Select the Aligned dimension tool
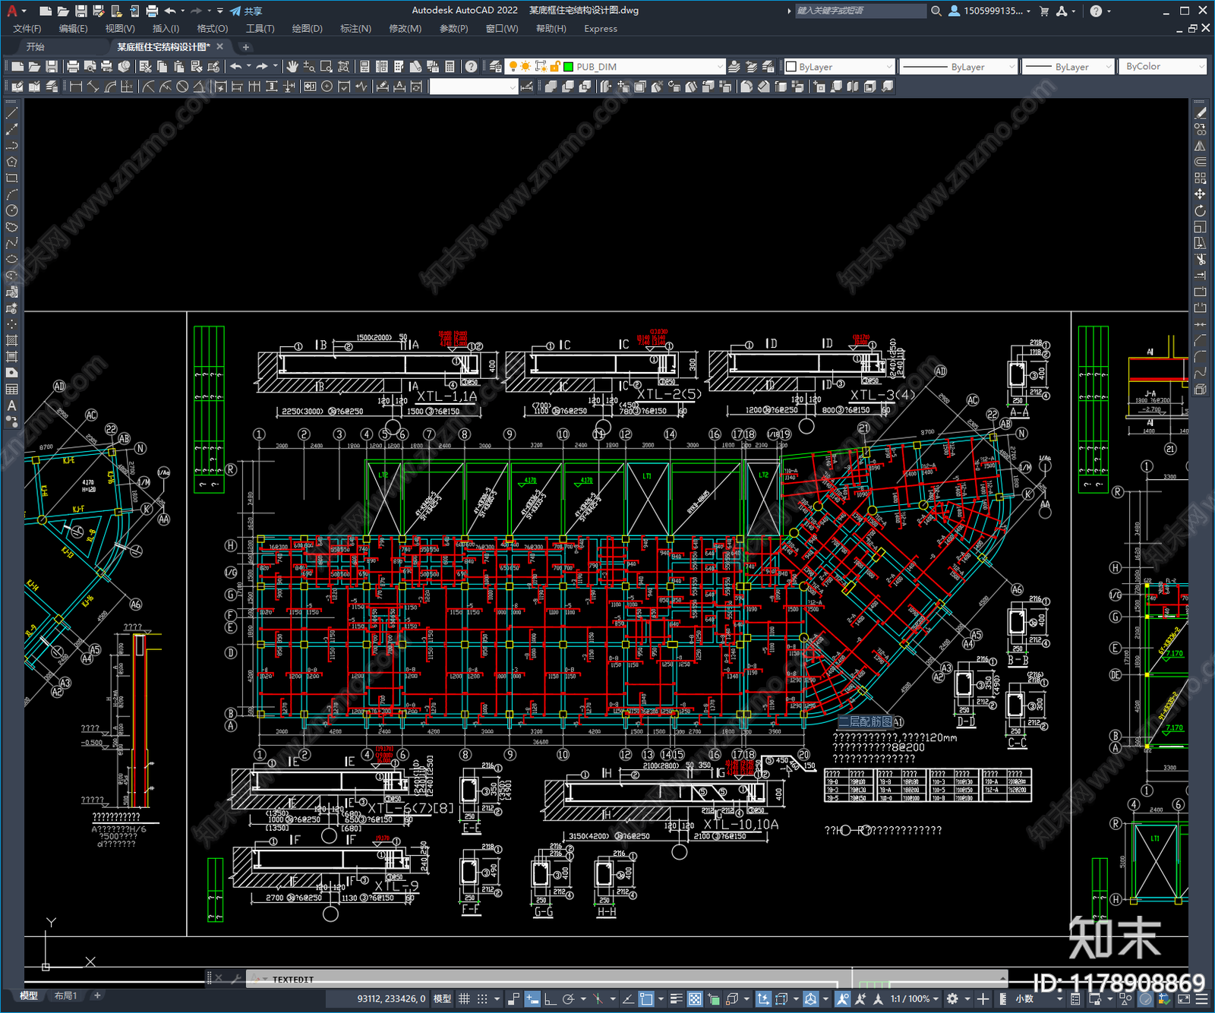The width and height of the screenshot is (1215, 1013). coord(93,87)
